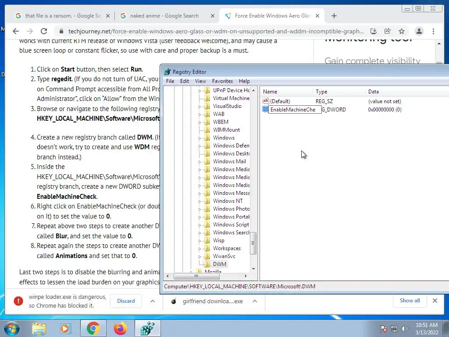
Task: Open the Chrome profile avatar menu
Action: pos(419,31)
